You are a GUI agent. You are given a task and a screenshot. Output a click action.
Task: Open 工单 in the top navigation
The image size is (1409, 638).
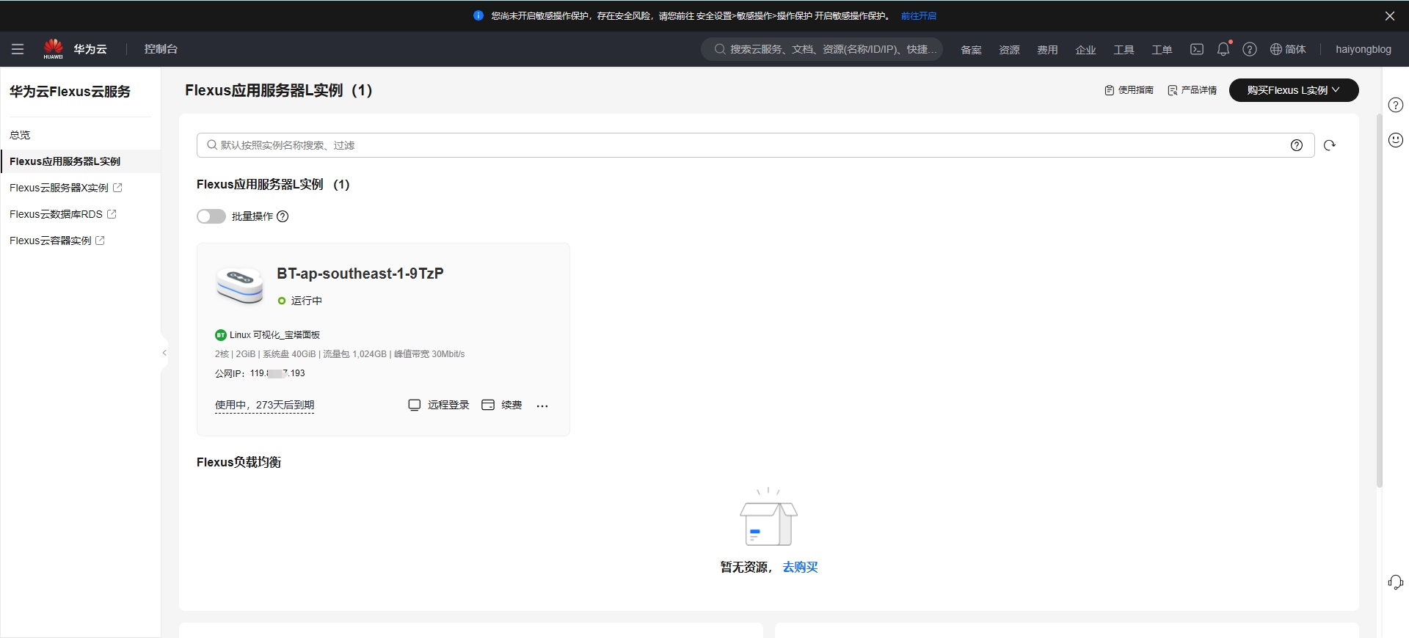(x=1162, y=50)
